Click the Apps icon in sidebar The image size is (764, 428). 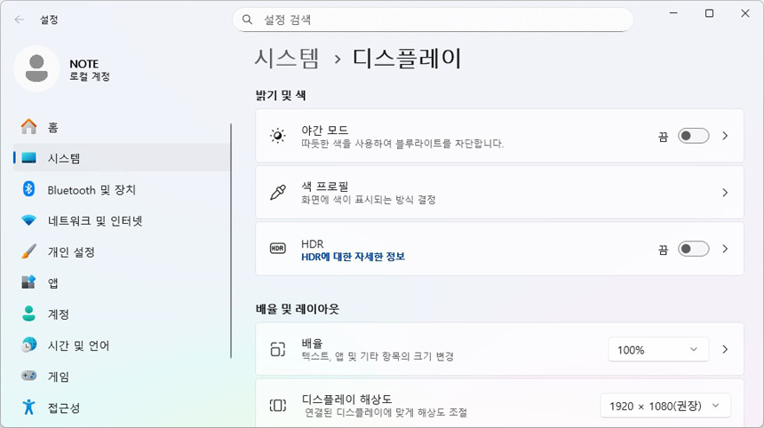29,282
